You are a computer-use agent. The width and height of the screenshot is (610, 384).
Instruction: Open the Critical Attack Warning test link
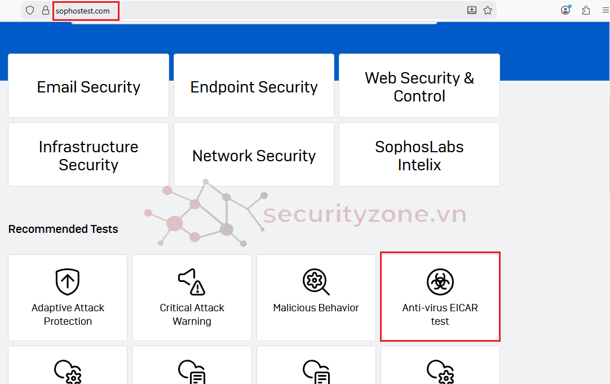[192, 315]
